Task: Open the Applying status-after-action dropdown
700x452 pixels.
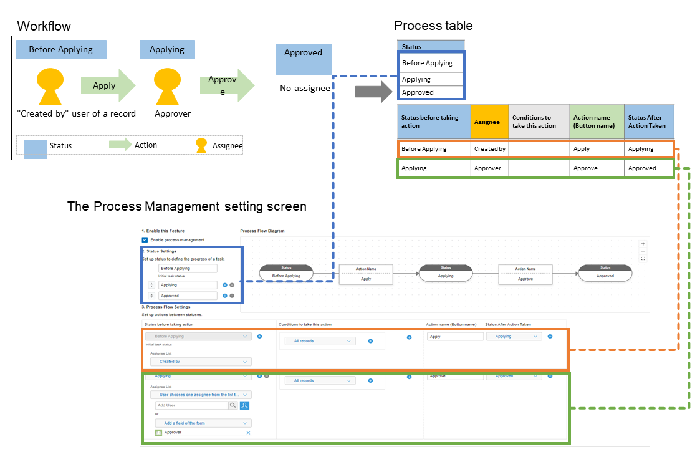Action: (x=514, y=336)
